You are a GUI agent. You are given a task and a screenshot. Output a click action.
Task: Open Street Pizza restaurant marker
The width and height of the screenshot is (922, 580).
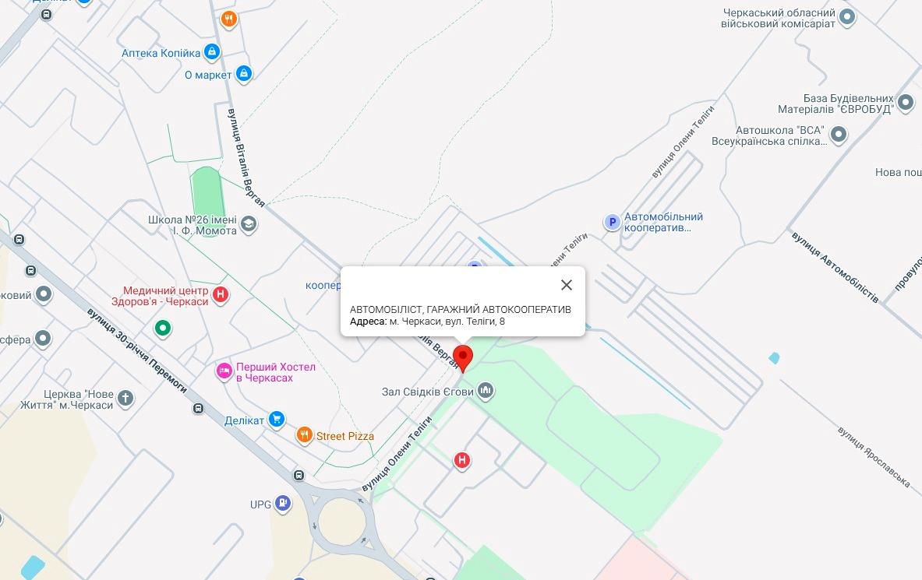tap(304, 435)
